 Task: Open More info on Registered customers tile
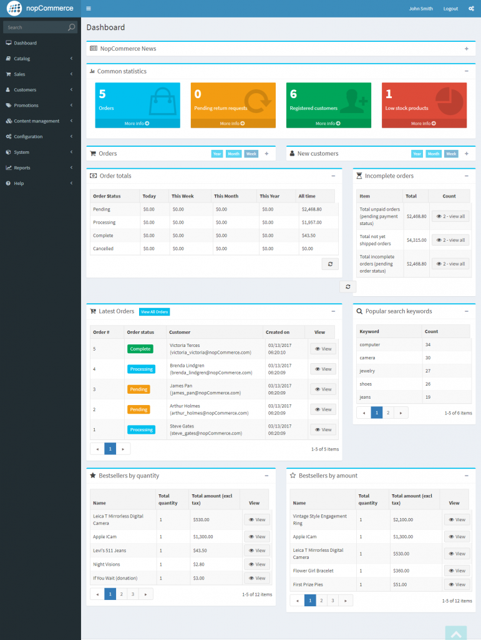coord(329,124)
